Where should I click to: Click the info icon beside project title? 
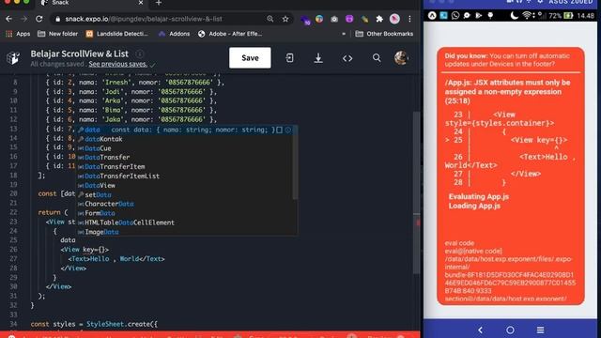click(140, 54)
